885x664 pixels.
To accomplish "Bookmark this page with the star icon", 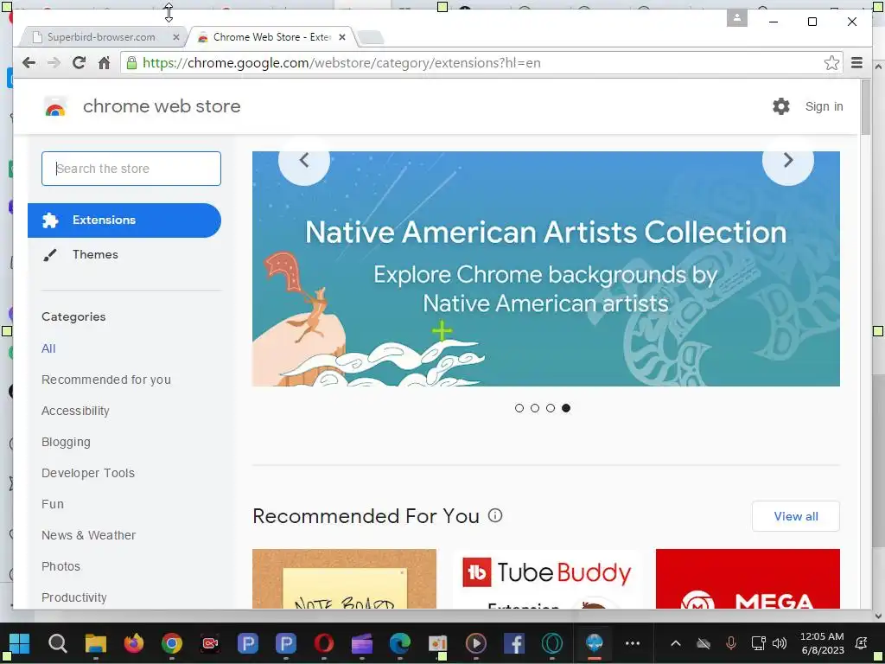I will pos(831,62).
